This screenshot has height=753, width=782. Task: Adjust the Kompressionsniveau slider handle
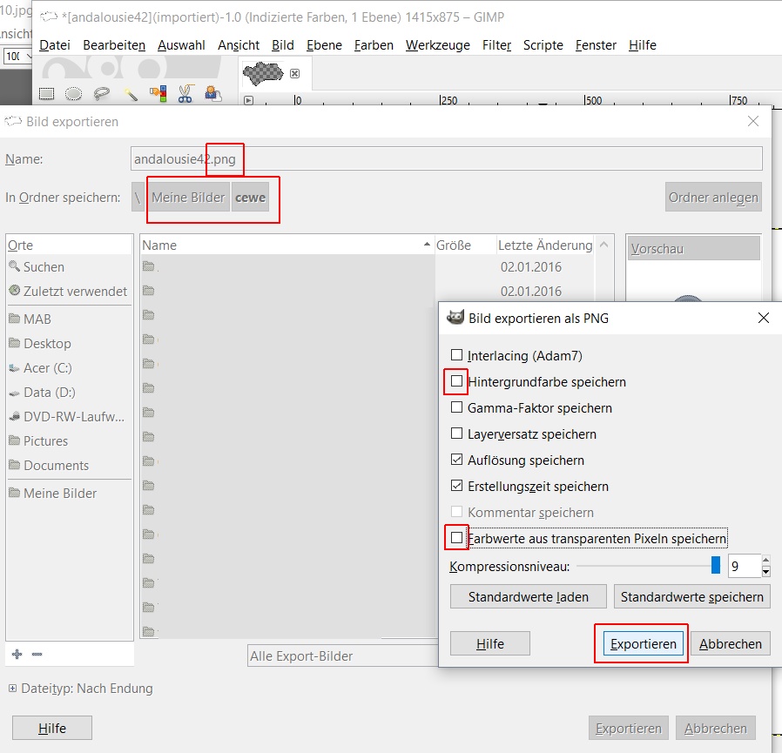[x=716, y=566]
